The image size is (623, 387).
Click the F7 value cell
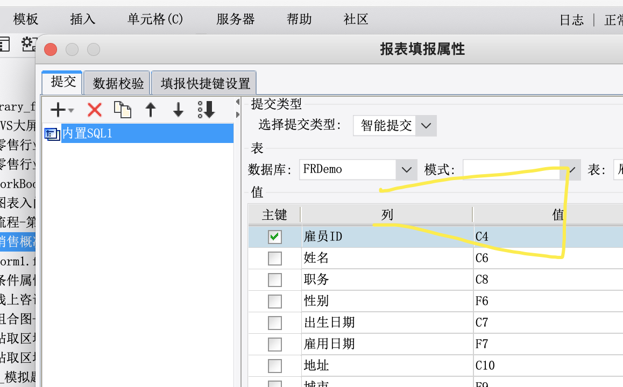tap(549, 344)
